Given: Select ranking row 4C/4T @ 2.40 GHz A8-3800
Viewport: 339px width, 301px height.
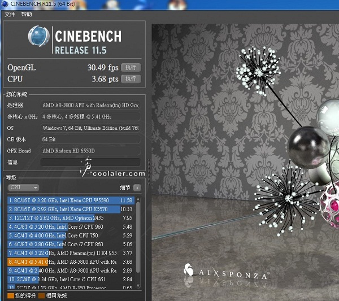Looking at the screenshot, I should 71,271.
